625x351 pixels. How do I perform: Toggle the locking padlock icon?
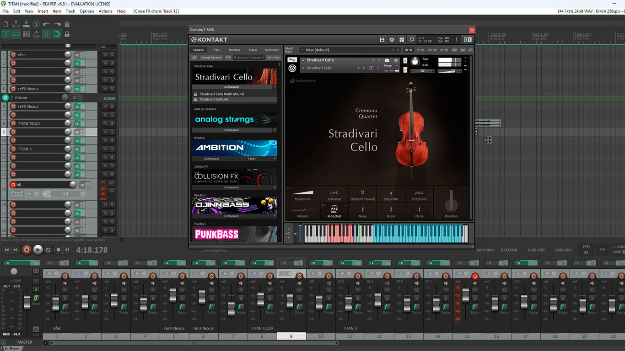point(67,34)
